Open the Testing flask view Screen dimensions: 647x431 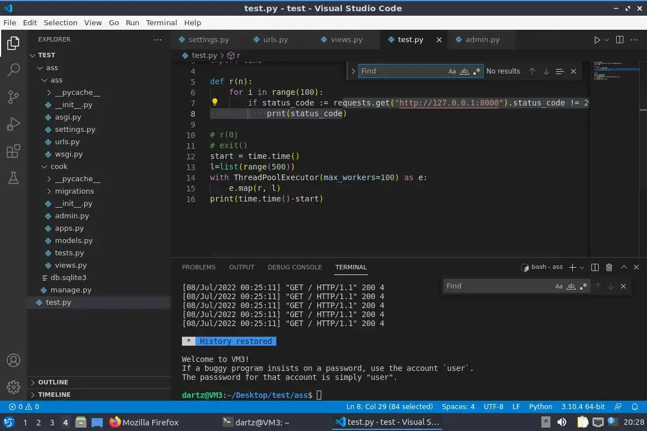(13, 178)
